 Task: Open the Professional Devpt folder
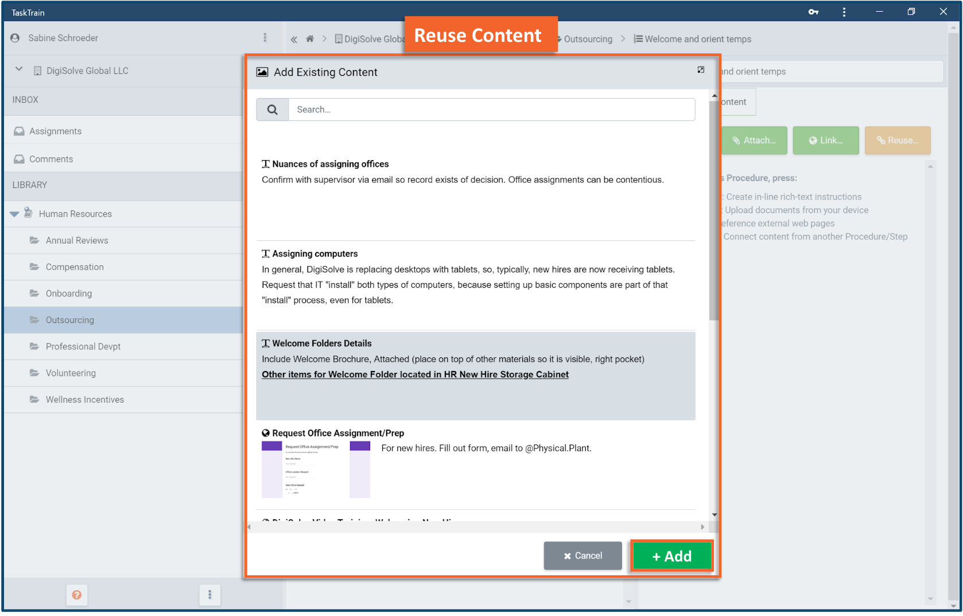[x=83, y=346]
